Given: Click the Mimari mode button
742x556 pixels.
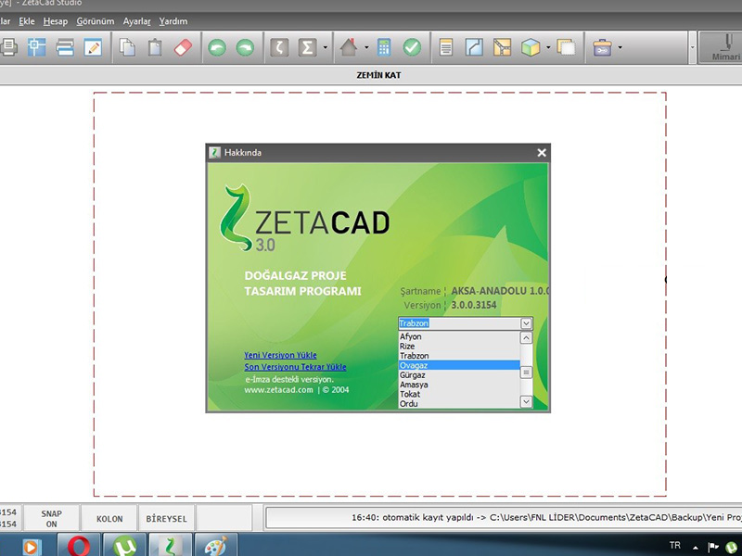Looking at the screenshot, I should [x=722, y=48].
